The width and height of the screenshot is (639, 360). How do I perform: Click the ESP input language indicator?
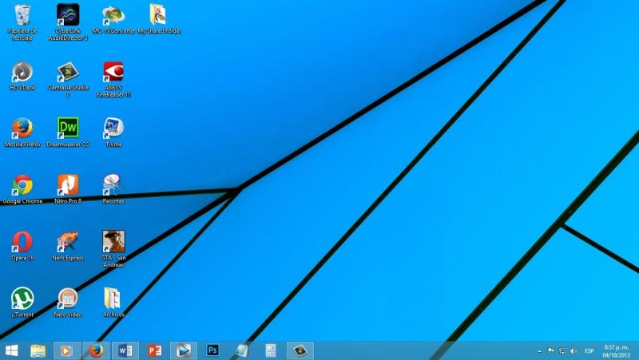click(x=589, y=350)
